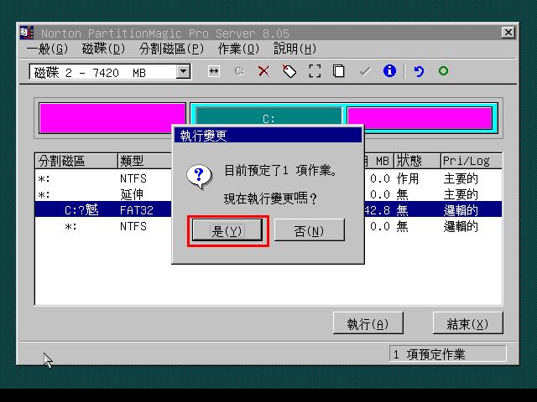
Task: Click the 執行變更 dialog title bar
Action: [268, 136]
